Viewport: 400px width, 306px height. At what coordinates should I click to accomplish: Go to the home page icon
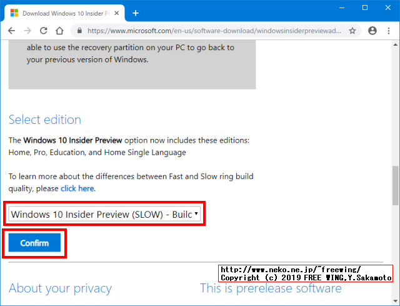(x=60, y=31)
